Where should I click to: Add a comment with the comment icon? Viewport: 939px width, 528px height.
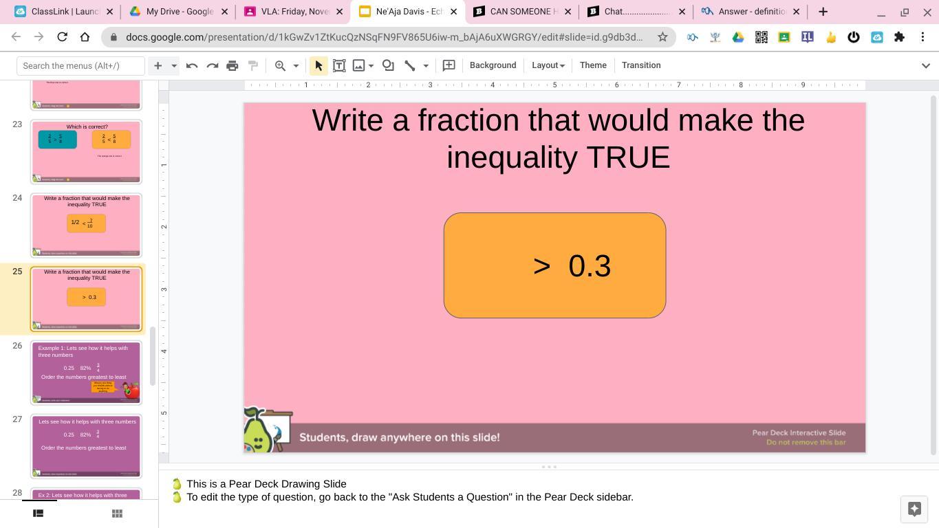[x=449, y=65]
